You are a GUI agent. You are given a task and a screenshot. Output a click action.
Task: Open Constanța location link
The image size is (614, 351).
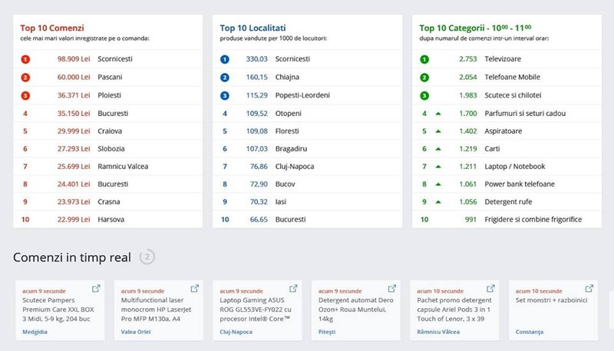[529, 332]
